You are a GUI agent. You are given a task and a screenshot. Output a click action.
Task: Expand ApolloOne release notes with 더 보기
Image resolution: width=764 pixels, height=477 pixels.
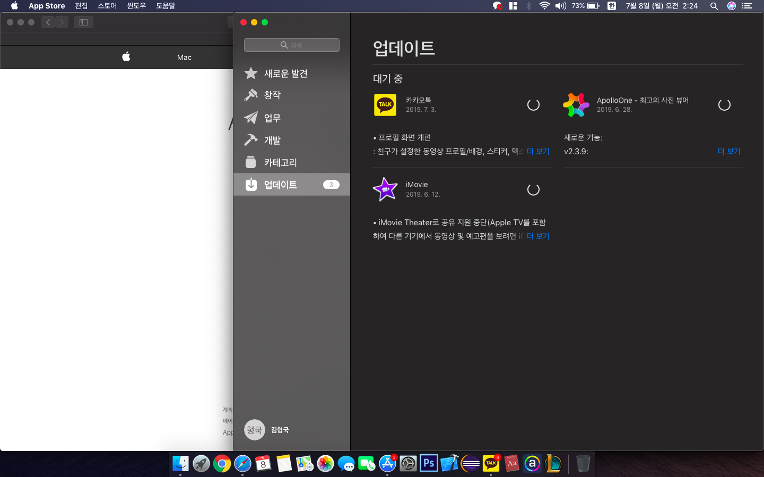click(x=729, y=152)
